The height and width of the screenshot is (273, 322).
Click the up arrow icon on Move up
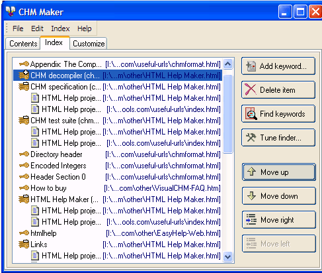tap(251, 172)
